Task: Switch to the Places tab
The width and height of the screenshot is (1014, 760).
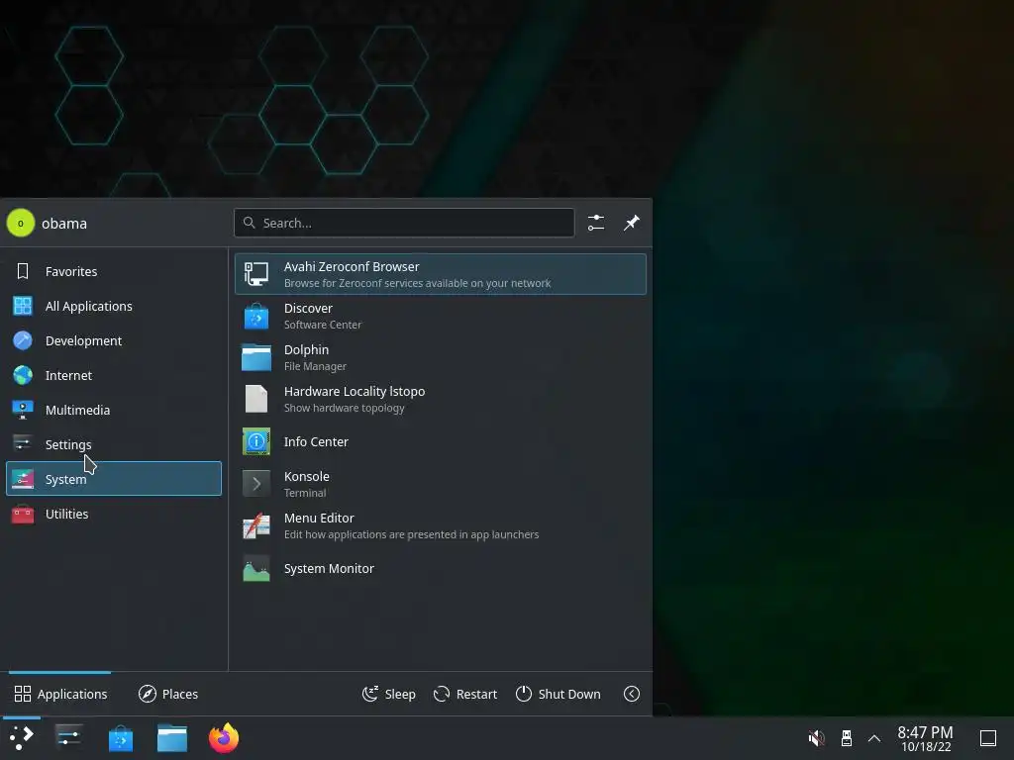Action: (168, 694)
